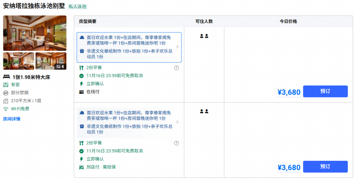Click the 1张1.98米特大床 text
The width and height of the screenshot is (354, 180).
coord(31,77)
